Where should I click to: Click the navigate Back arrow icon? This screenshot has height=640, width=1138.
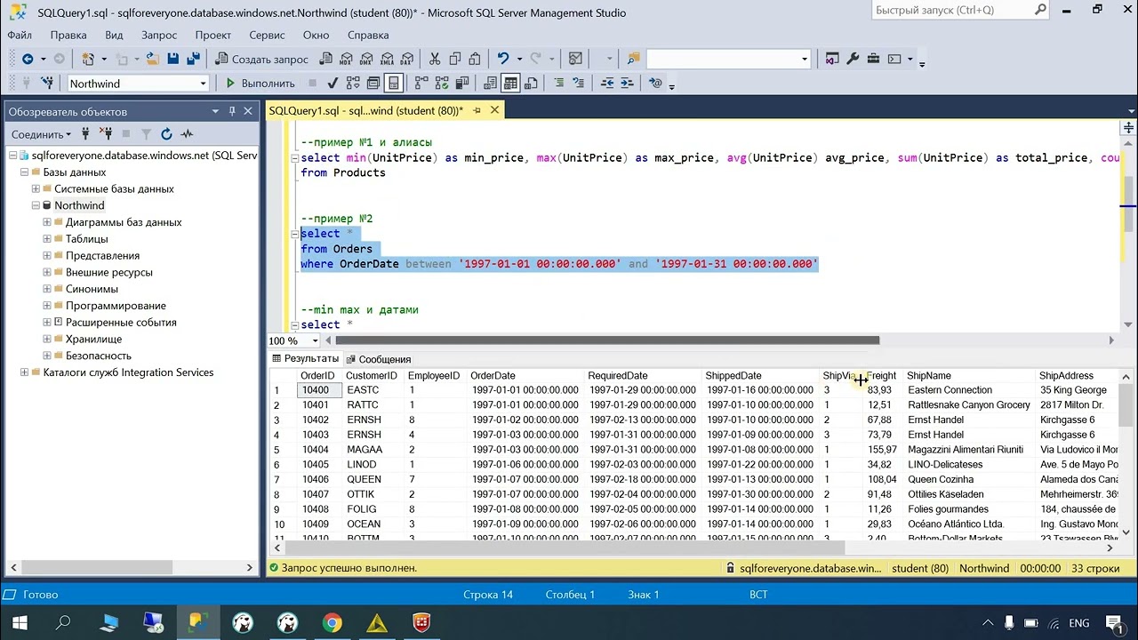[28, 59]
